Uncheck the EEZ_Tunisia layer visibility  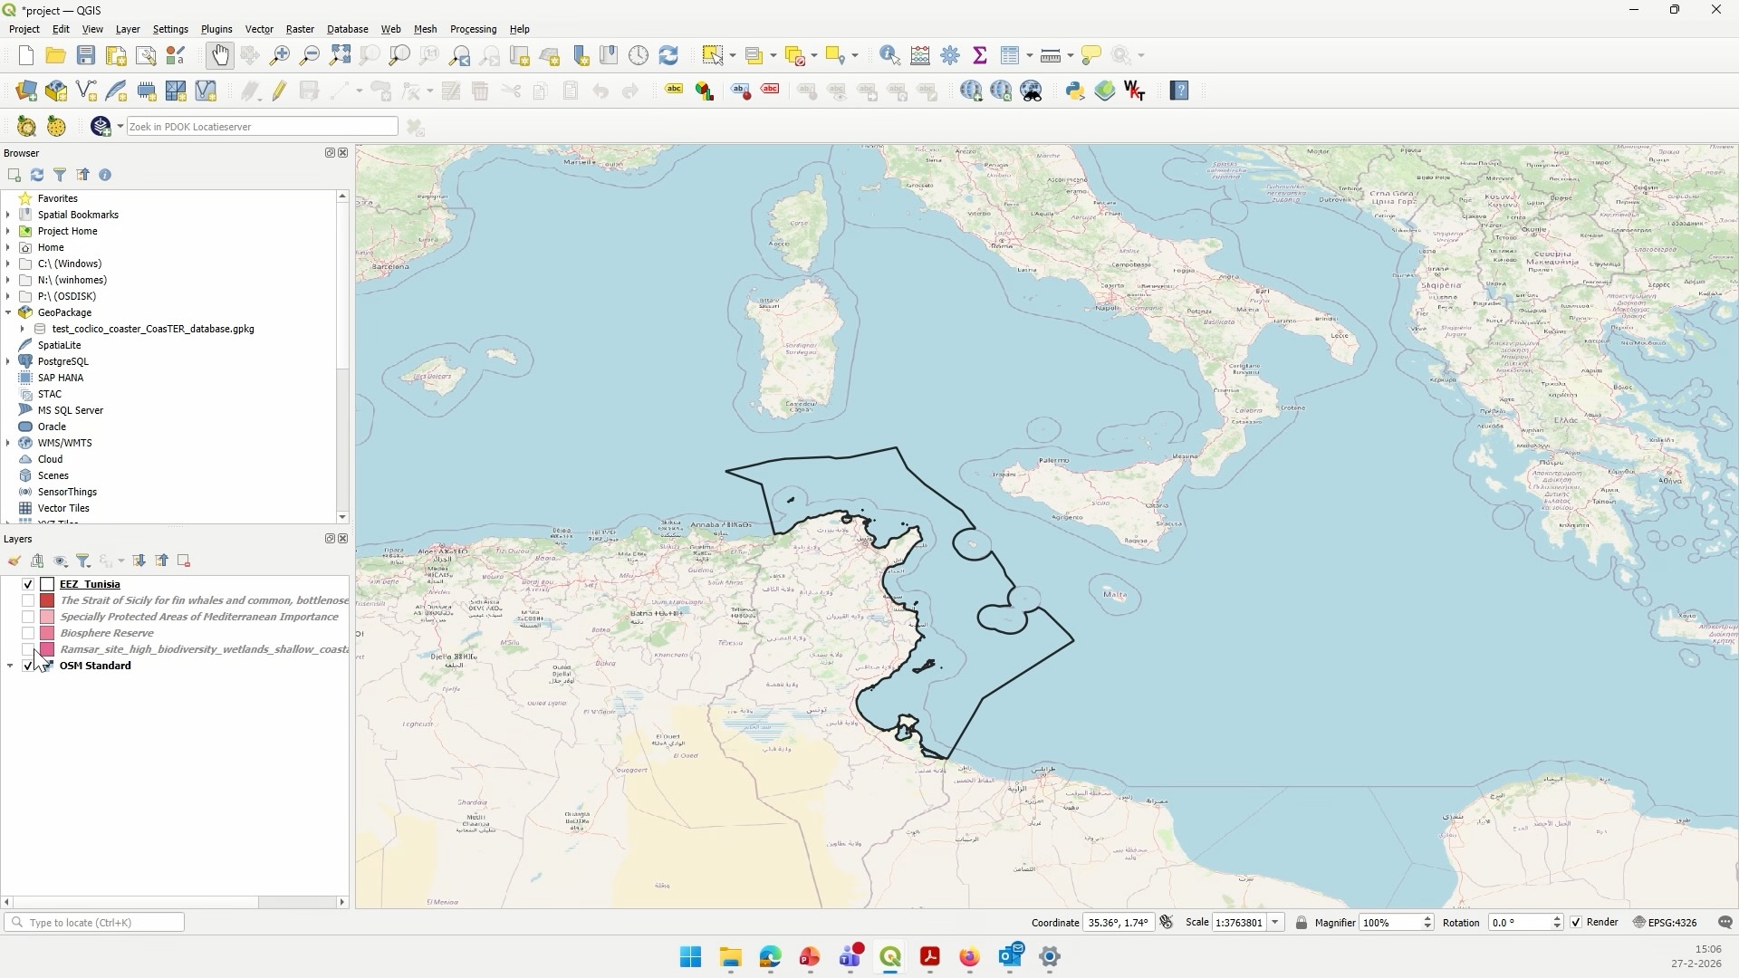28,585
